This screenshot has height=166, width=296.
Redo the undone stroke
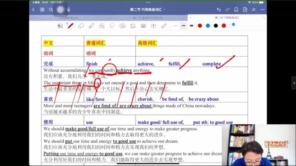pos(227,10)
